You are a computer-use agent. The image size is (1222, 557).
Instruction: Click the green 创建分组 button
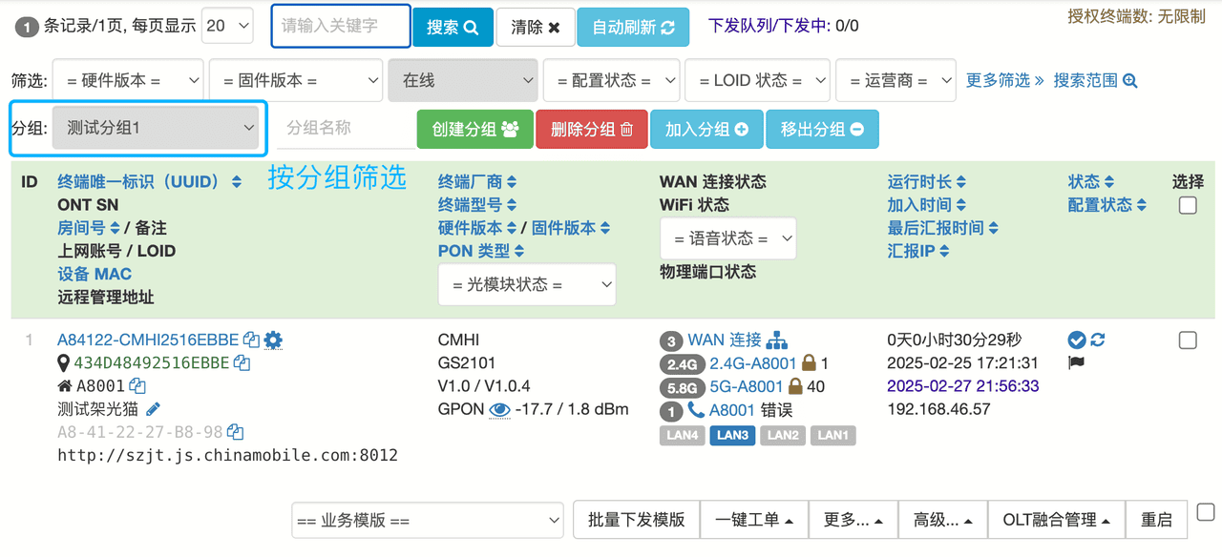point(474,130)
